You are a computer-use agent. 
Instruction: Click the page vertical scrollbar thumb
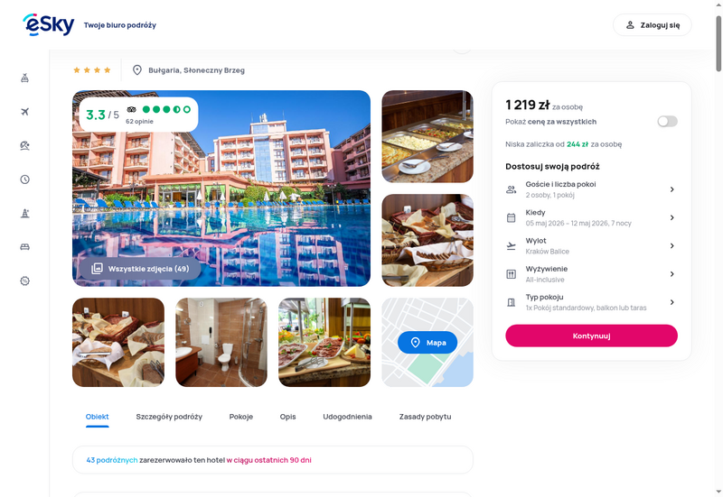click(718, 43)
